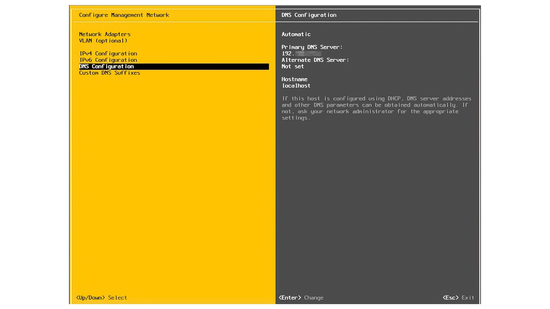The image size is (550, 309).
Task: Click the Up/Down Select hint
Action: [x=101, y=298]
